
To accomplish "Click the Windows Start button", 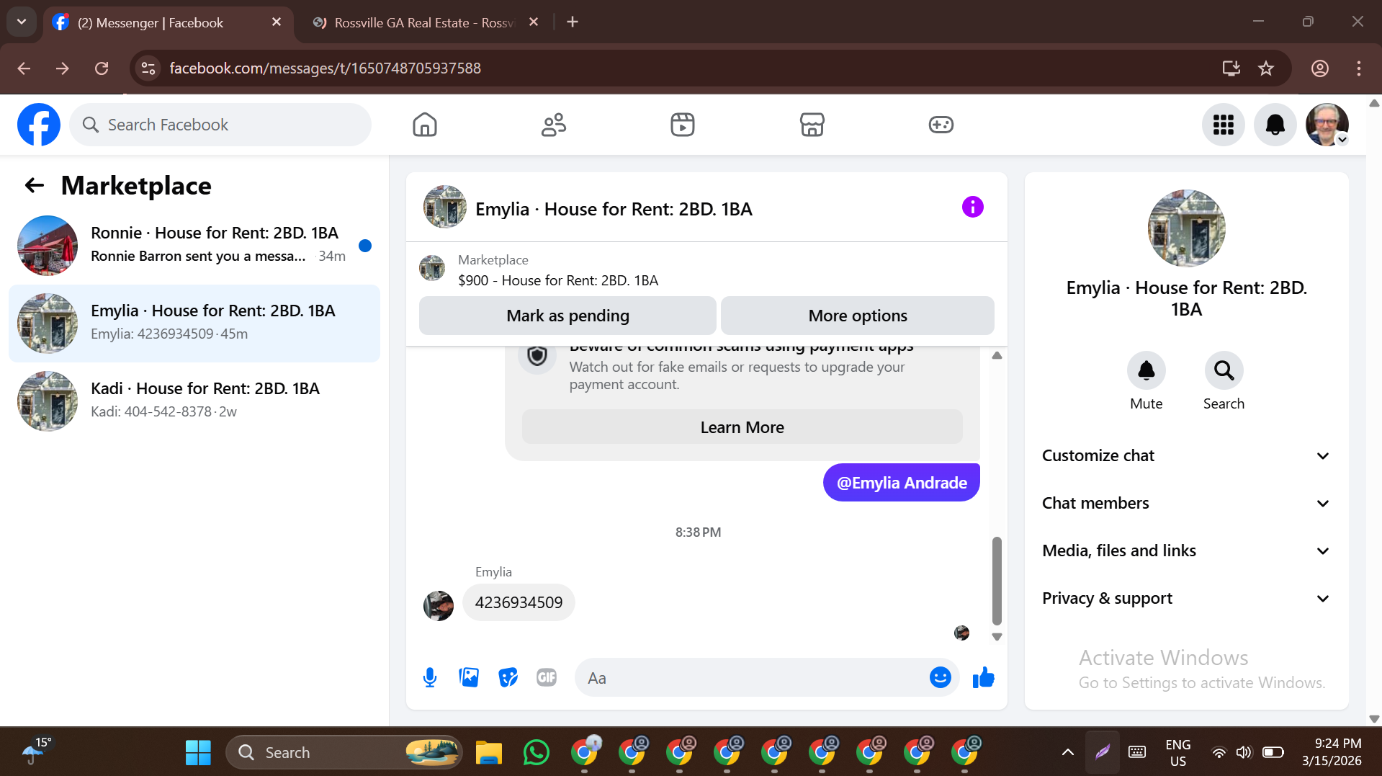I will point(198,752).
